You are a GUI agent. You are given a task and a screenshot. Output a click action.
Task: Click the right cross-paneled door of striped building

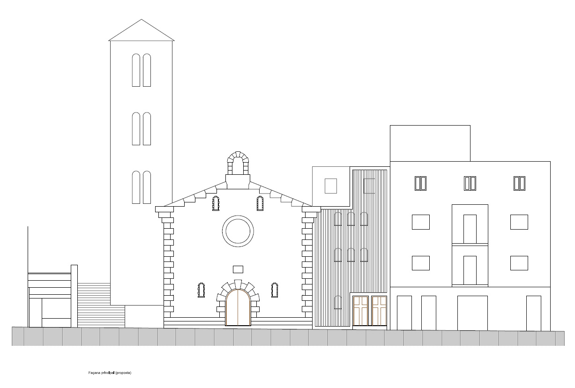pos(379,310)
